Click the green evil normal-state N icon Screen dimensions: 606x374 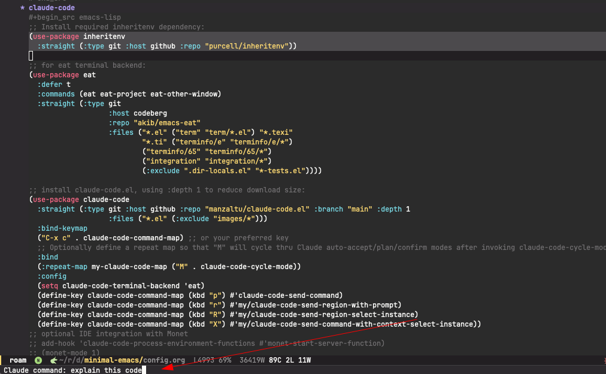(38, 360)
